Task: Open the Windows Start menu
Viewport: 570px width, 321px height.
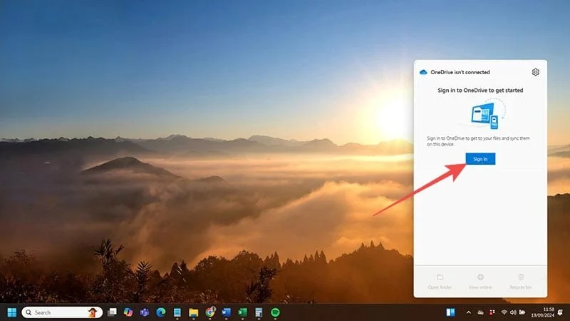Action: [11, 312]
